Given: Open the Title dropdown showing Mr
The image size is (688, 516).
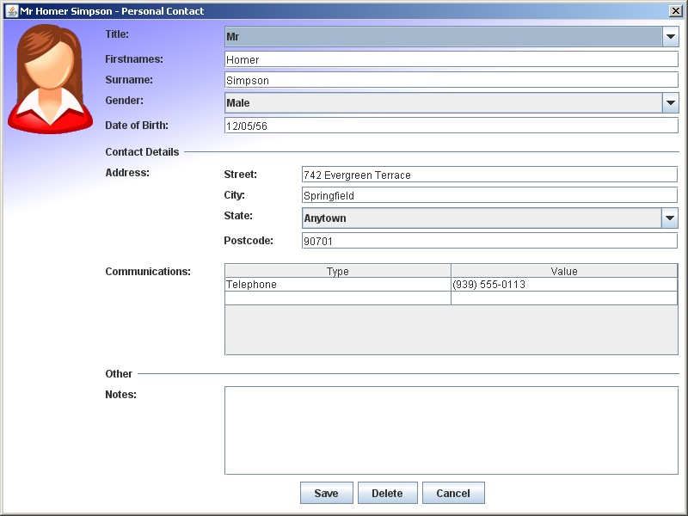Looking at the screenshot, I should [x=670, y=36].
